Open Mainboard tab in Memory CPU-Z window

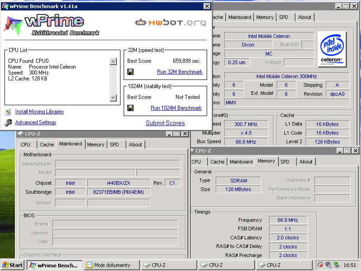241,162
